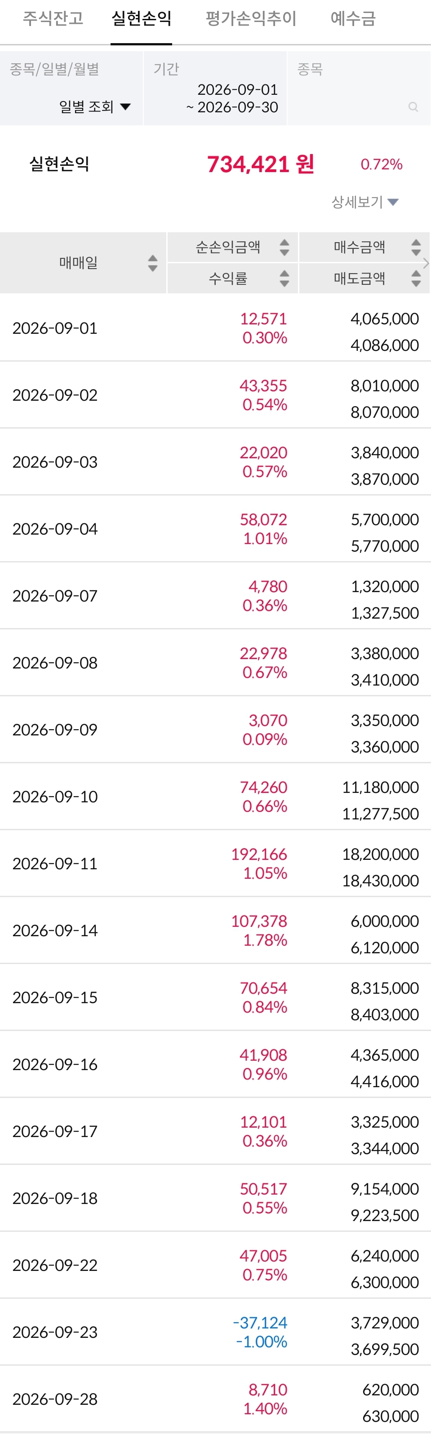The image size is (431, 1434).
Task: Open the 예수금 tab
Action: tap(353, 18)
